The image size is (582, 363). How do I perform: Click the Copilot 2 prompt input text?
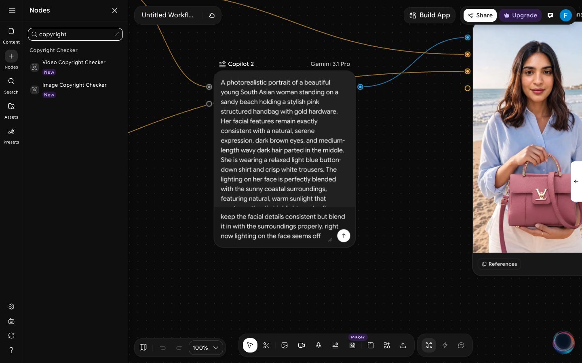point(283,226)
